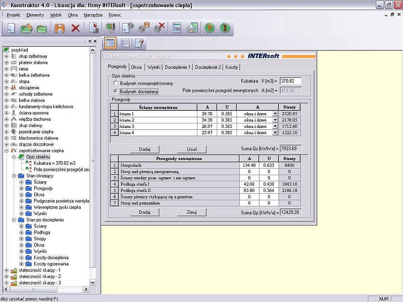Image resolution: width=403 pixels, height=302 pixels.
Task: Click the notepad with pencil view icon
Action: pyautogui.click(x=140, y=43)
